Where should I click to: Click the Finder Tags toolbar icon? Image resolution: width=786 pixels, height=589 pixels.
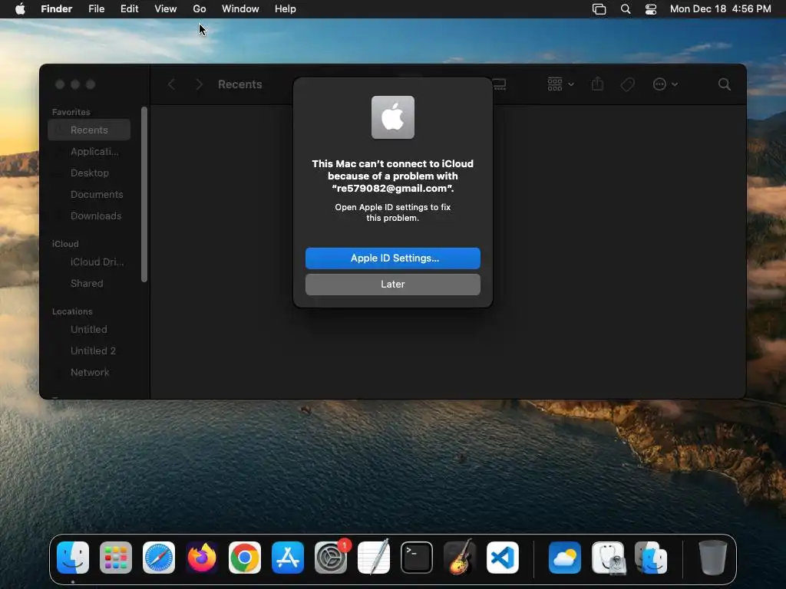coord(627,84)
